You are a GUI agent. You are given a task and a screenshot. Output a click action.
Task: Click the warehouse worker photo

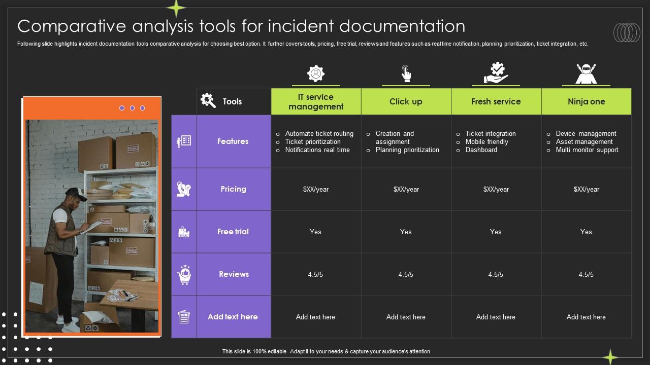pos(91,226)
